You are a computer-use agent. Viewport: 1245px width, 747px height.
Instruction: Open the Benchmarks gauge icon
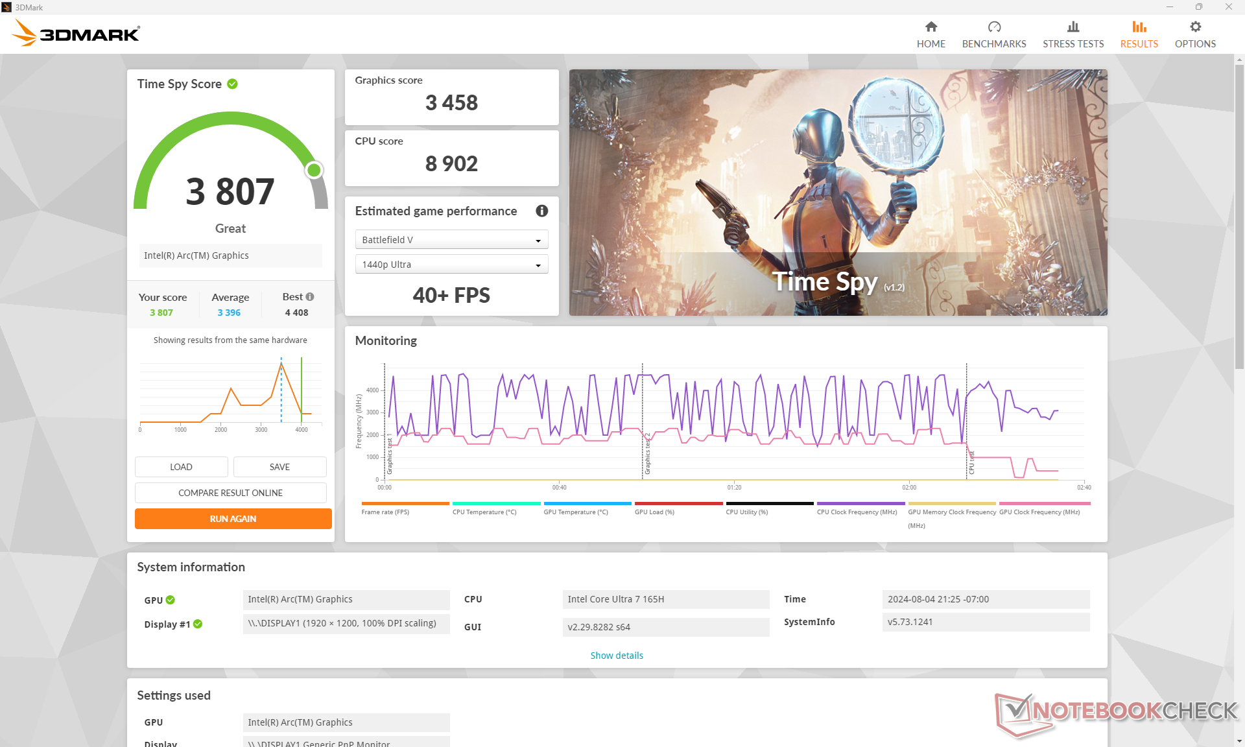993,27
